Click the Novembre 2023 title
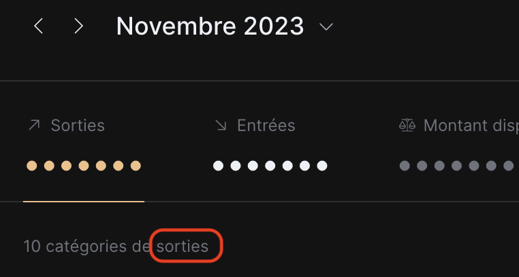This screenshot has height=277, width=519. (x=210, y=26)
